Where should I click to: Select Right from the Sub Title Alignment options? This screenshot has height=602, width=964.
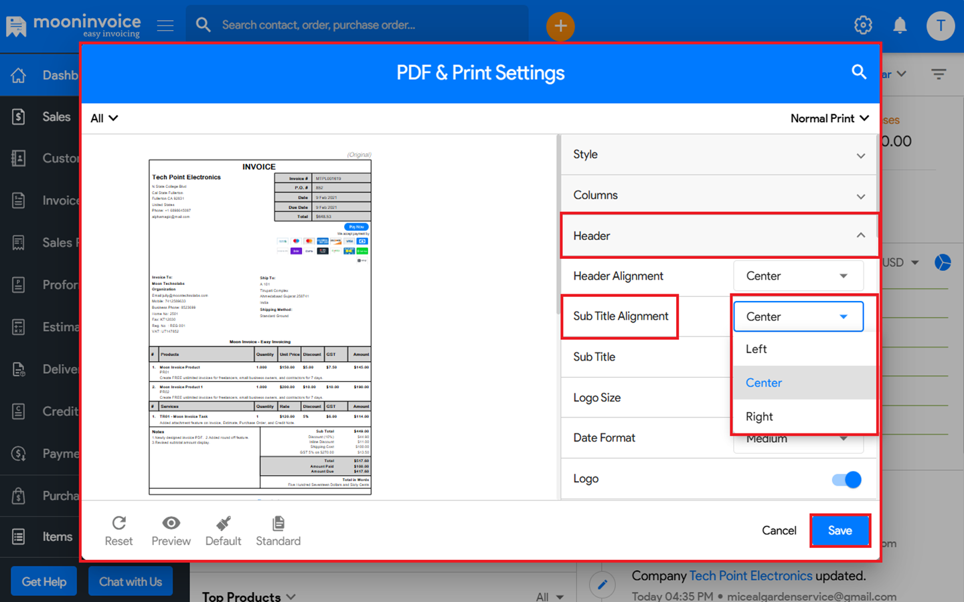[759, 416]
